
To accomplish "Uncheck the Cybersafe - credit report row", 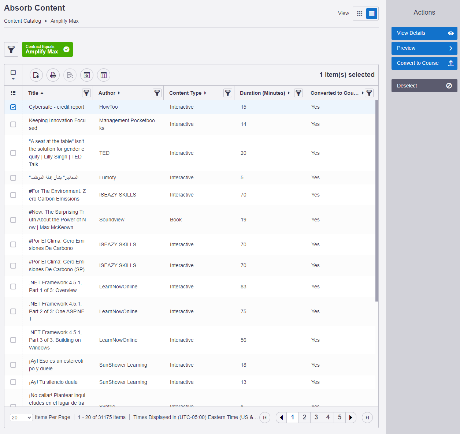I will point(13,107).
